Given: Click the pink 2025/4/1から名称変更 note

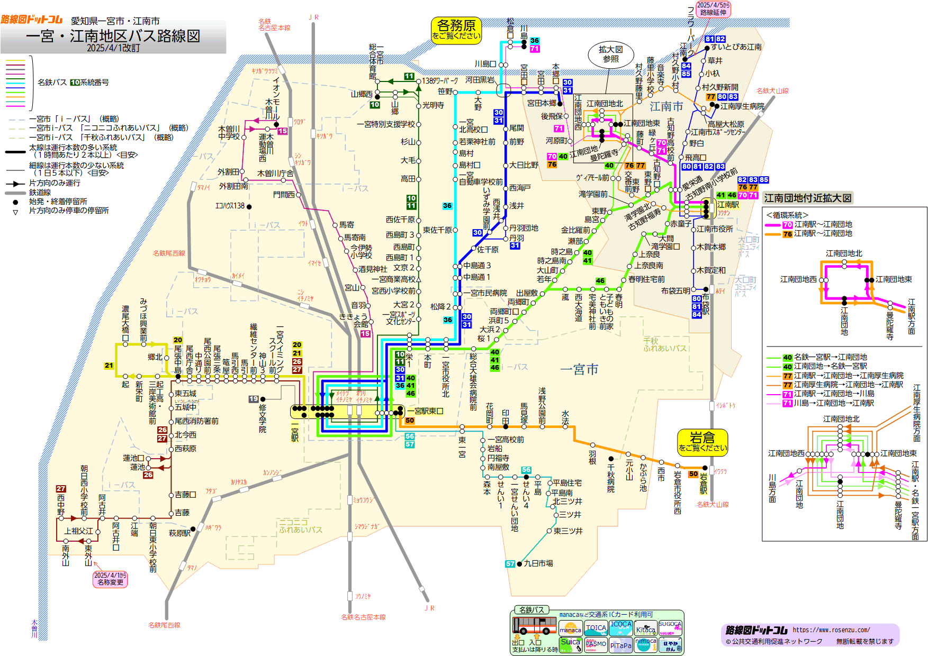Looking at the screenshot, I should tap(110, 579).
